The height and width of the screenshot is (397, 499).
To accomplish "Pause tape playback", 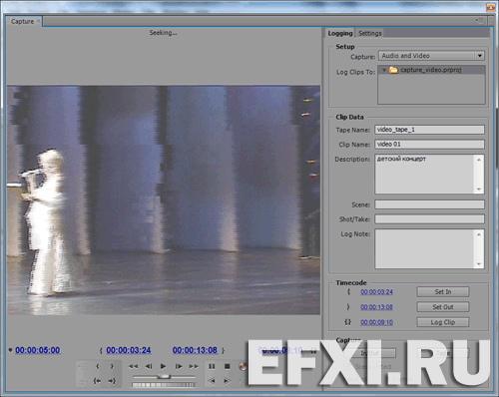I will point(212,366).
